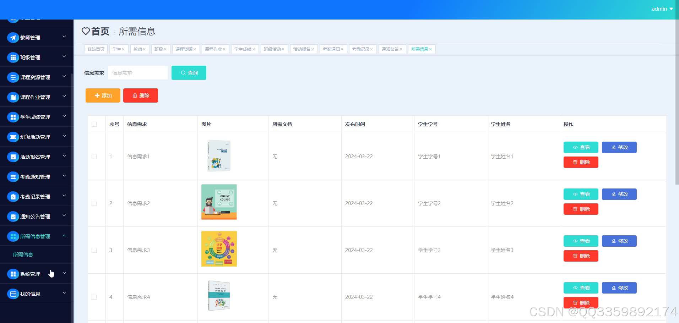Click the 课程作业管理 book icon
679x323 pixels.
tap(13, 97)
